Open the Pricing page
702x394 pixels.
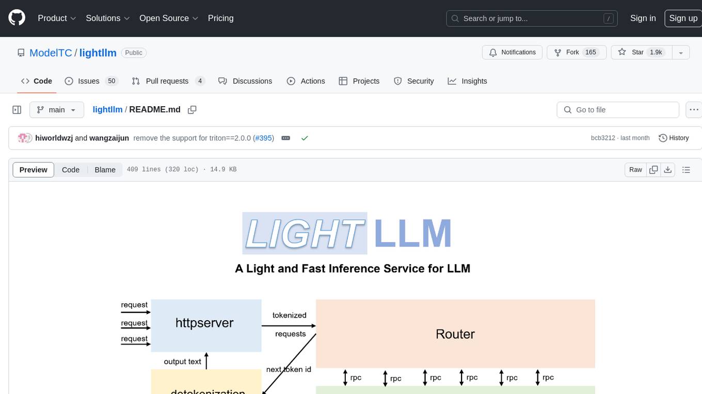(x=220, y=18)
